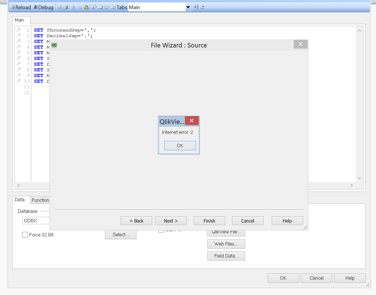
Task: Click the Field Data... button
Action: pyautogui.click(x=226, y=256)
